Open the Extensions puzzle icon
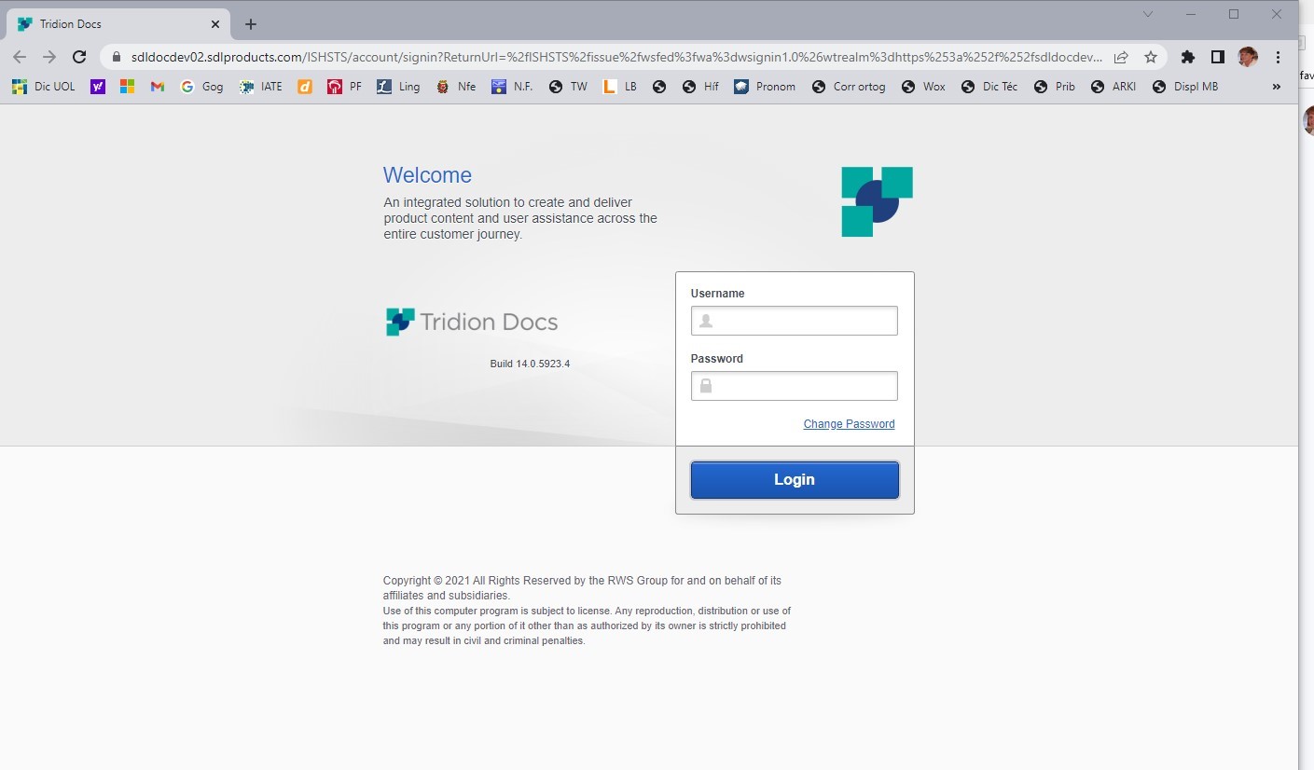This screenshot has height=770, width=1314. click(x=1187, y=57)
